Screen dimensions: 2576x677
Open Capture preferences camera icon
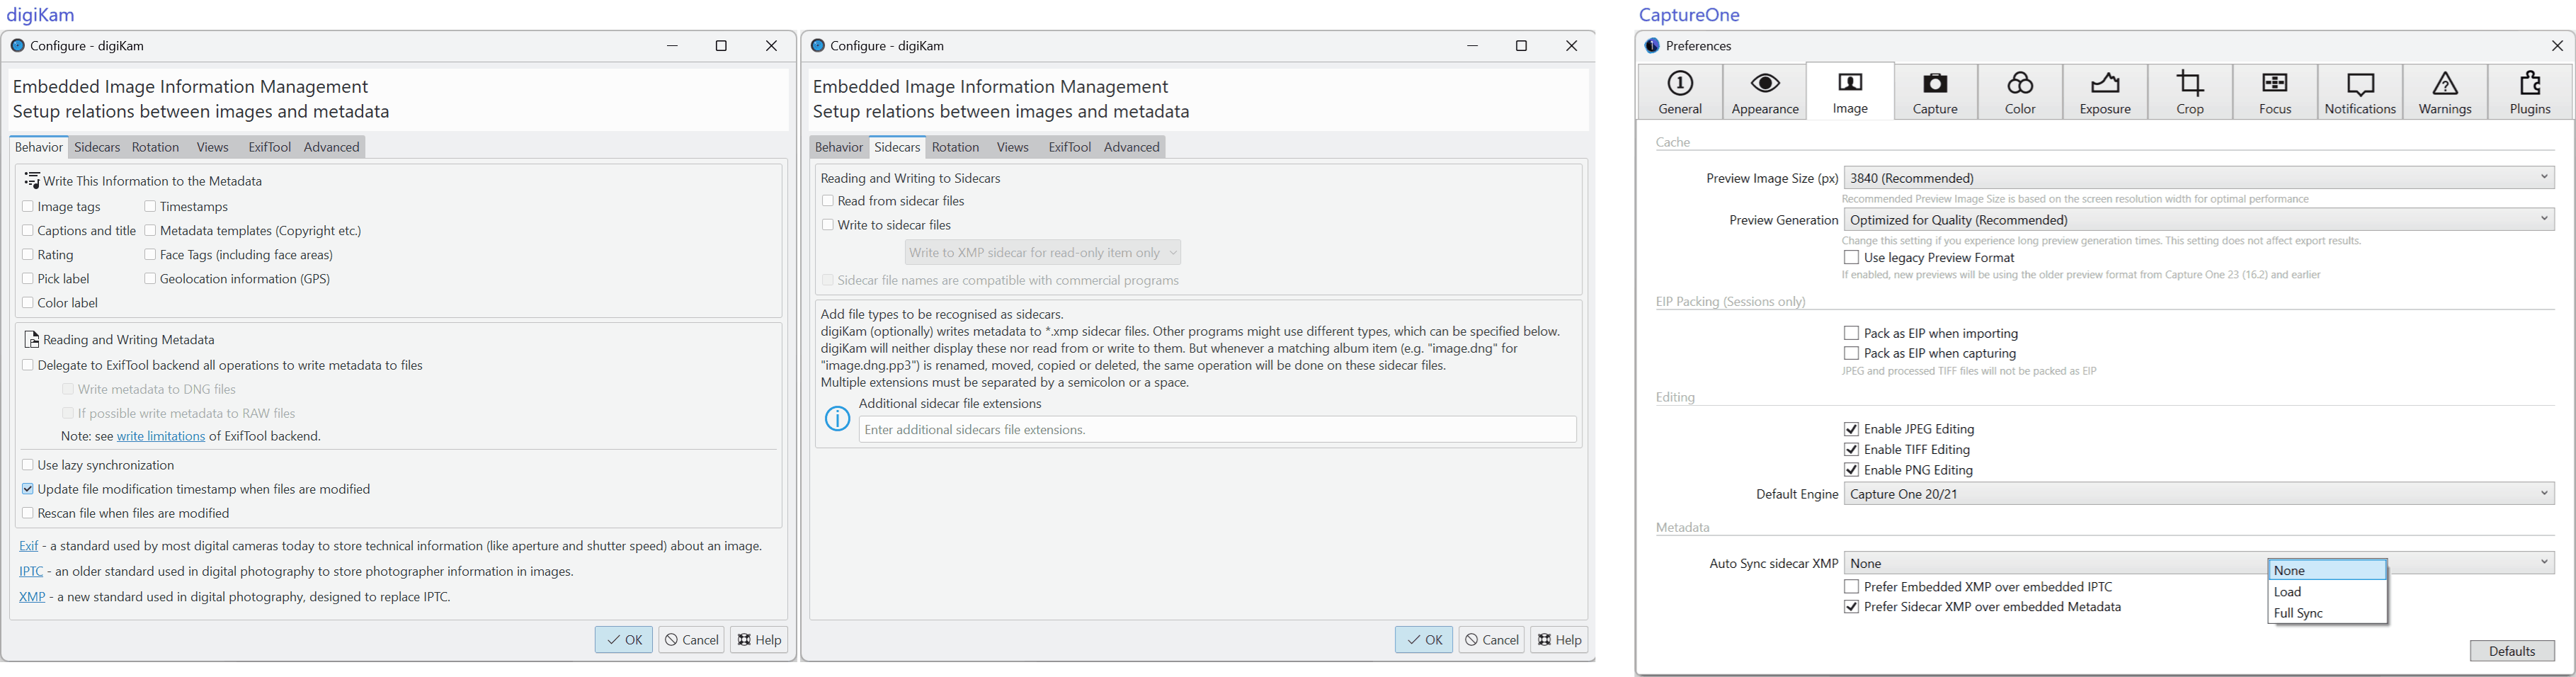pyautogui.click(x=1935, y=93)
